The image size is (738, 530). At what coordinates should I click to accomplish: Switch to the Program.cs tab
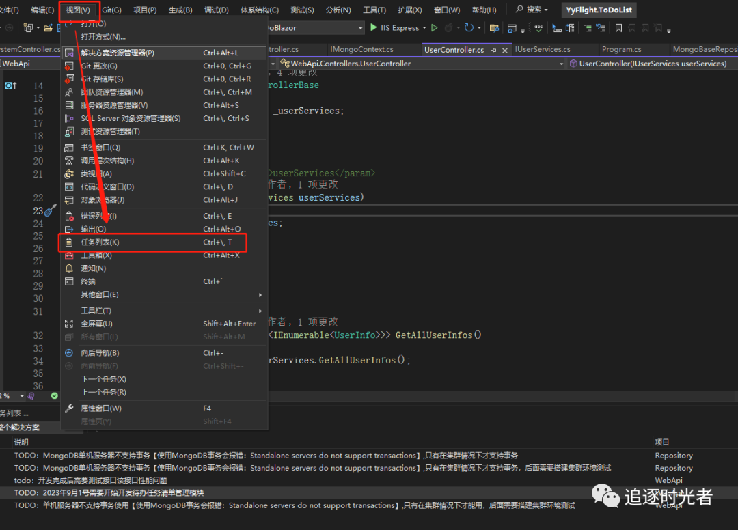[621, 49]
